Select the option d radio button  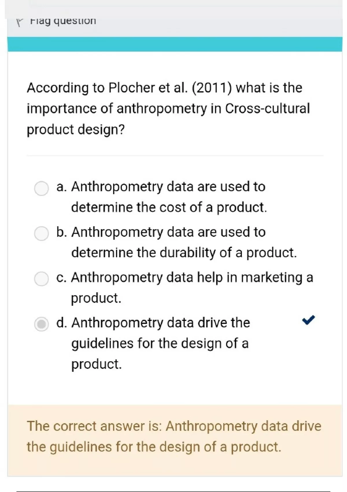pyautogui.click(x=41, y=324)
